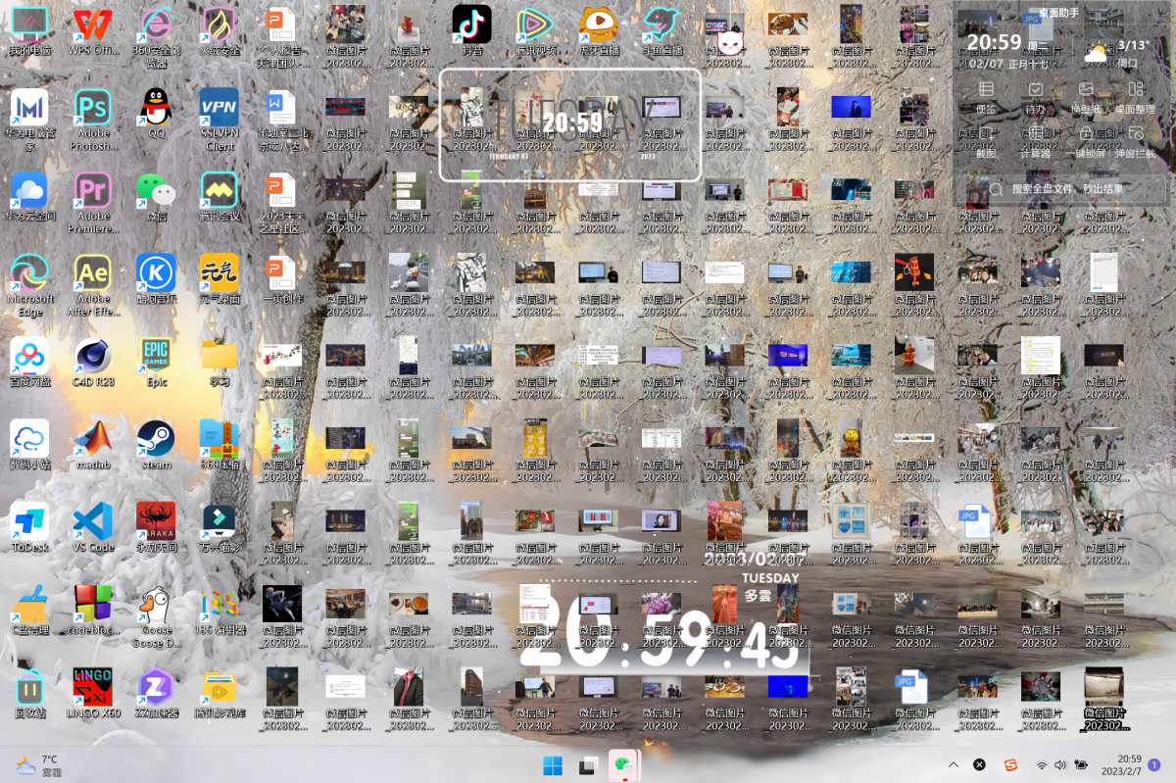The width and height of the screenshot is (1176, 783).
Task: Click the WeChat icon in the taskbar
Action: pos(621,764)
